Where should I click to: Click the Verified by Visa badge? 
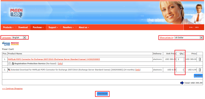pos(6,44)
